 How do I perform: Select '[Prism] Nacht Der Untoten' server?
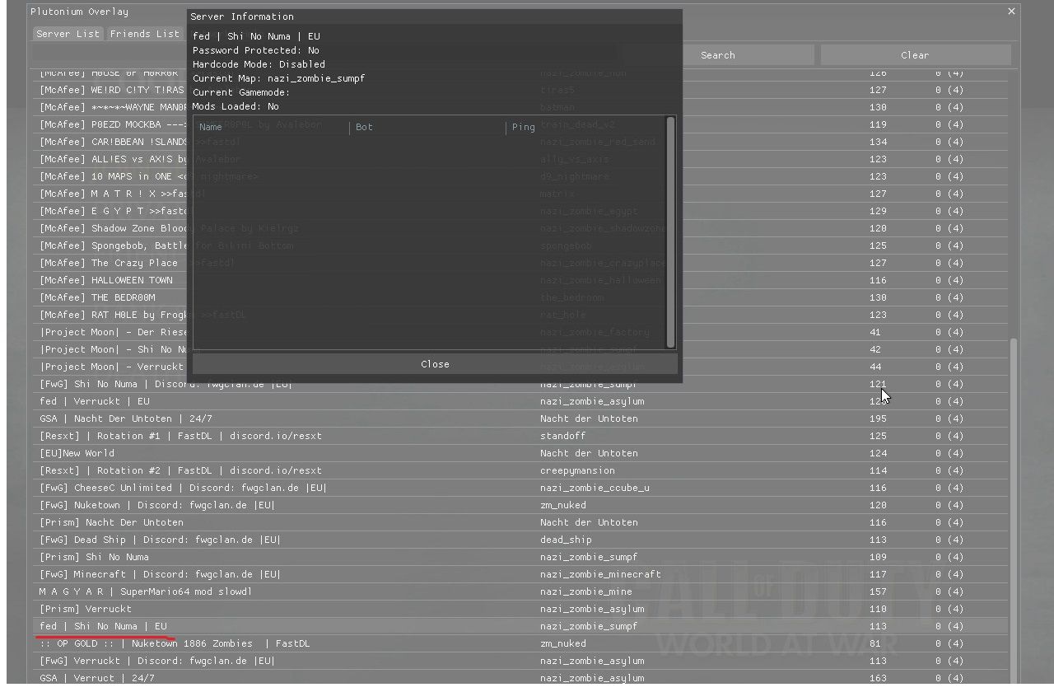point(520,522)
